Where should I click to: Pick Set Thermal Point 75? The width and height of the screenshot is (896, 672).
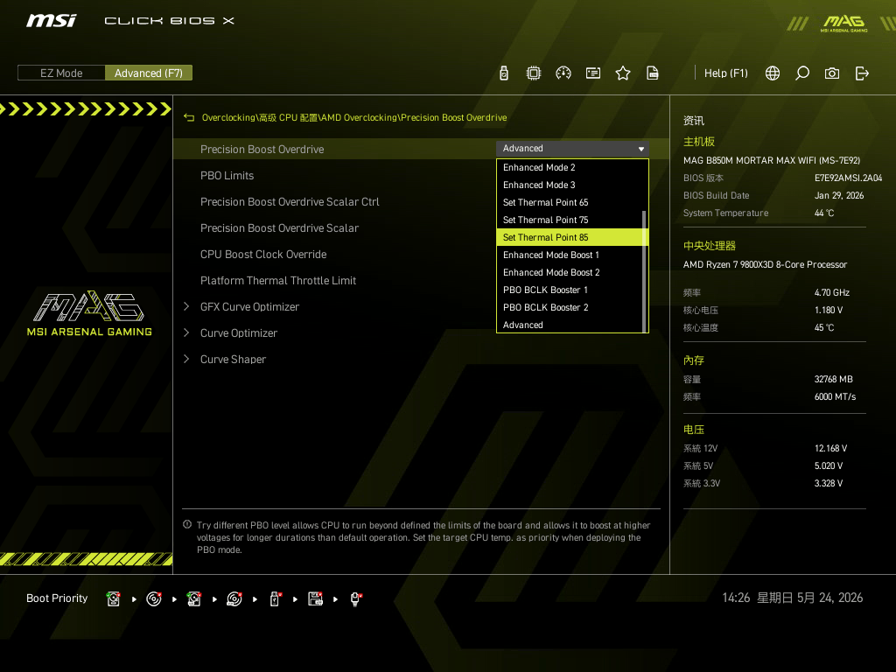point(572,220)
